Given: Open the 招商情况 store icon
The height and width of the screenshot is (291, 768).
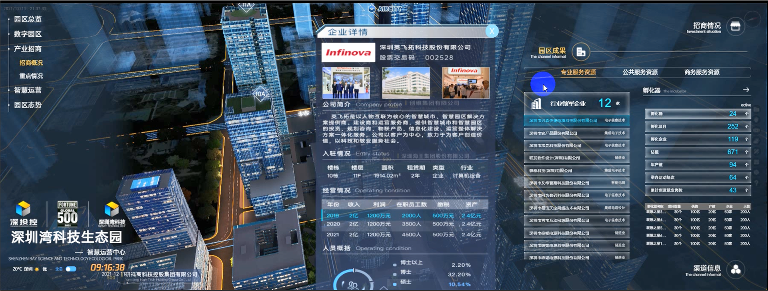Looking at the screenshot, I should pos(735,27).
